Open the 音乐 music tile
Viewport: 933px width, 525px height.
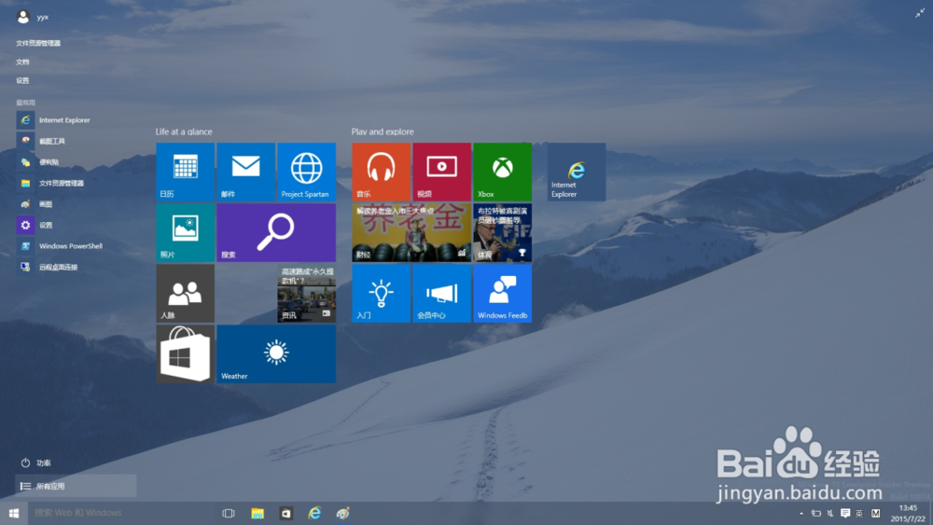381,172
